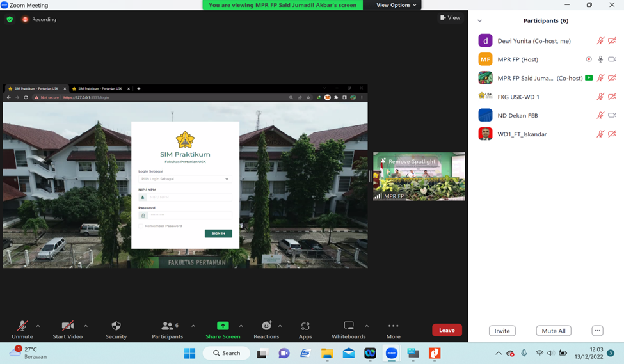Toggle WD1_FT_Iskandar muted microphone icon

pos(600,134)
